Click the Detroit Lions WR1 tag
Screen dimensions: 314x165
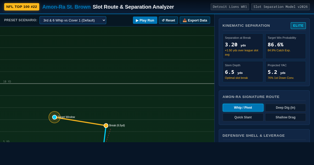tap(230, 7)
